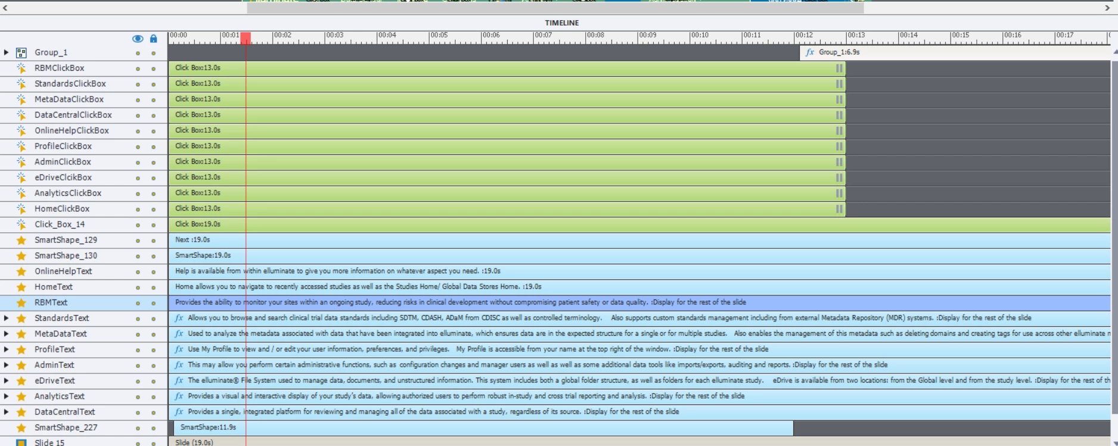Viewport: 1118px width, 446px height.
Task: Click the left scroll arrow at top
Action: point(5,8)
